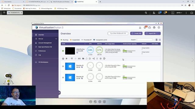Switch to grid view layout

click(x=160, y=40)
